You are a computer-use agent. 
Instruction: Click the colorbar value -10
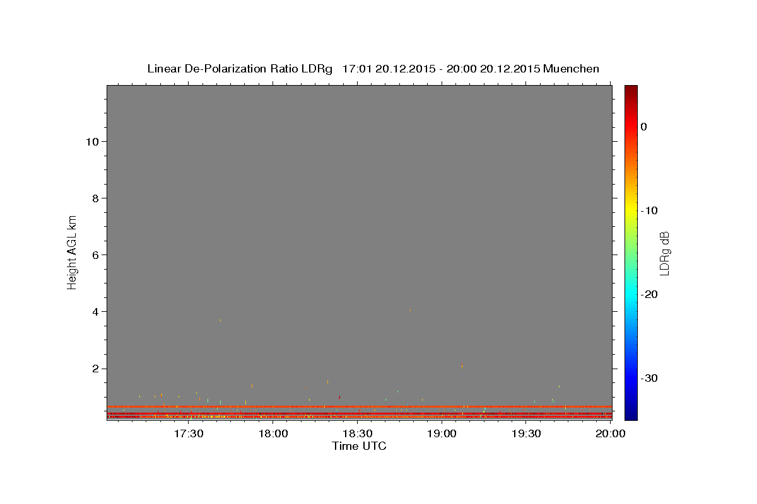coord(649,210)
